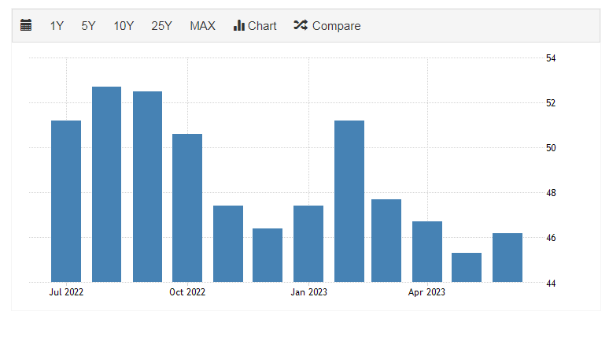
Task: Click the Apr 2023 bar
Action: point(427,251)
